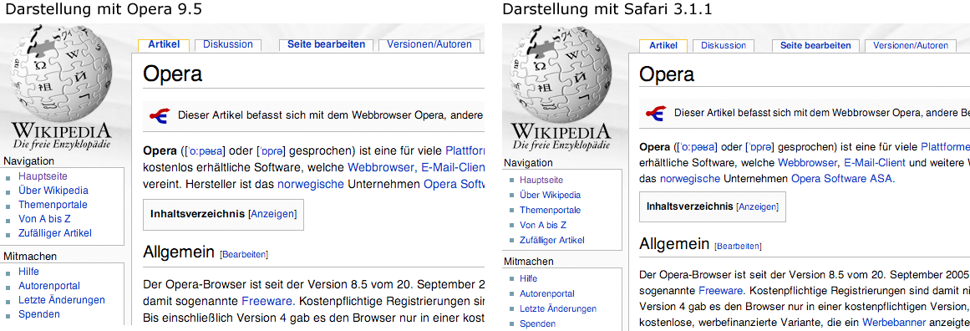Follow the norwegische link in Safari view
The image size is (970, 331).
690,179
